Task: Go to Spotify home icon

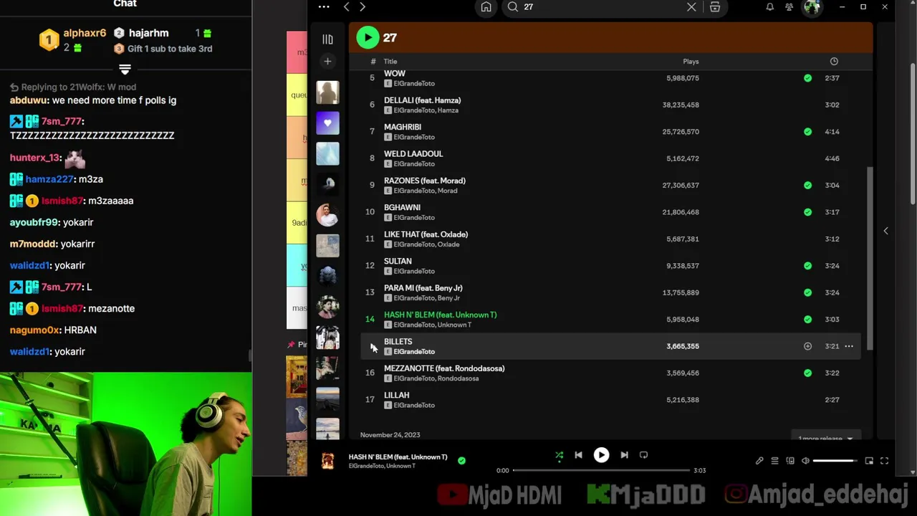Action: [x=486, y=7]
